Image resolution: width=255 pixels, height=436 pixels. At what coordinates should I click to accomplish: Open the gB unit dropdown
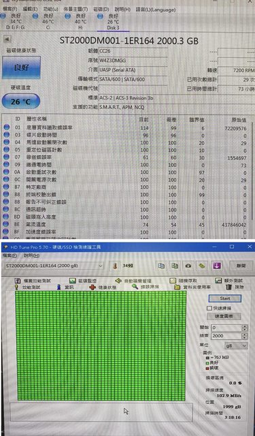(x=236, y=345)
